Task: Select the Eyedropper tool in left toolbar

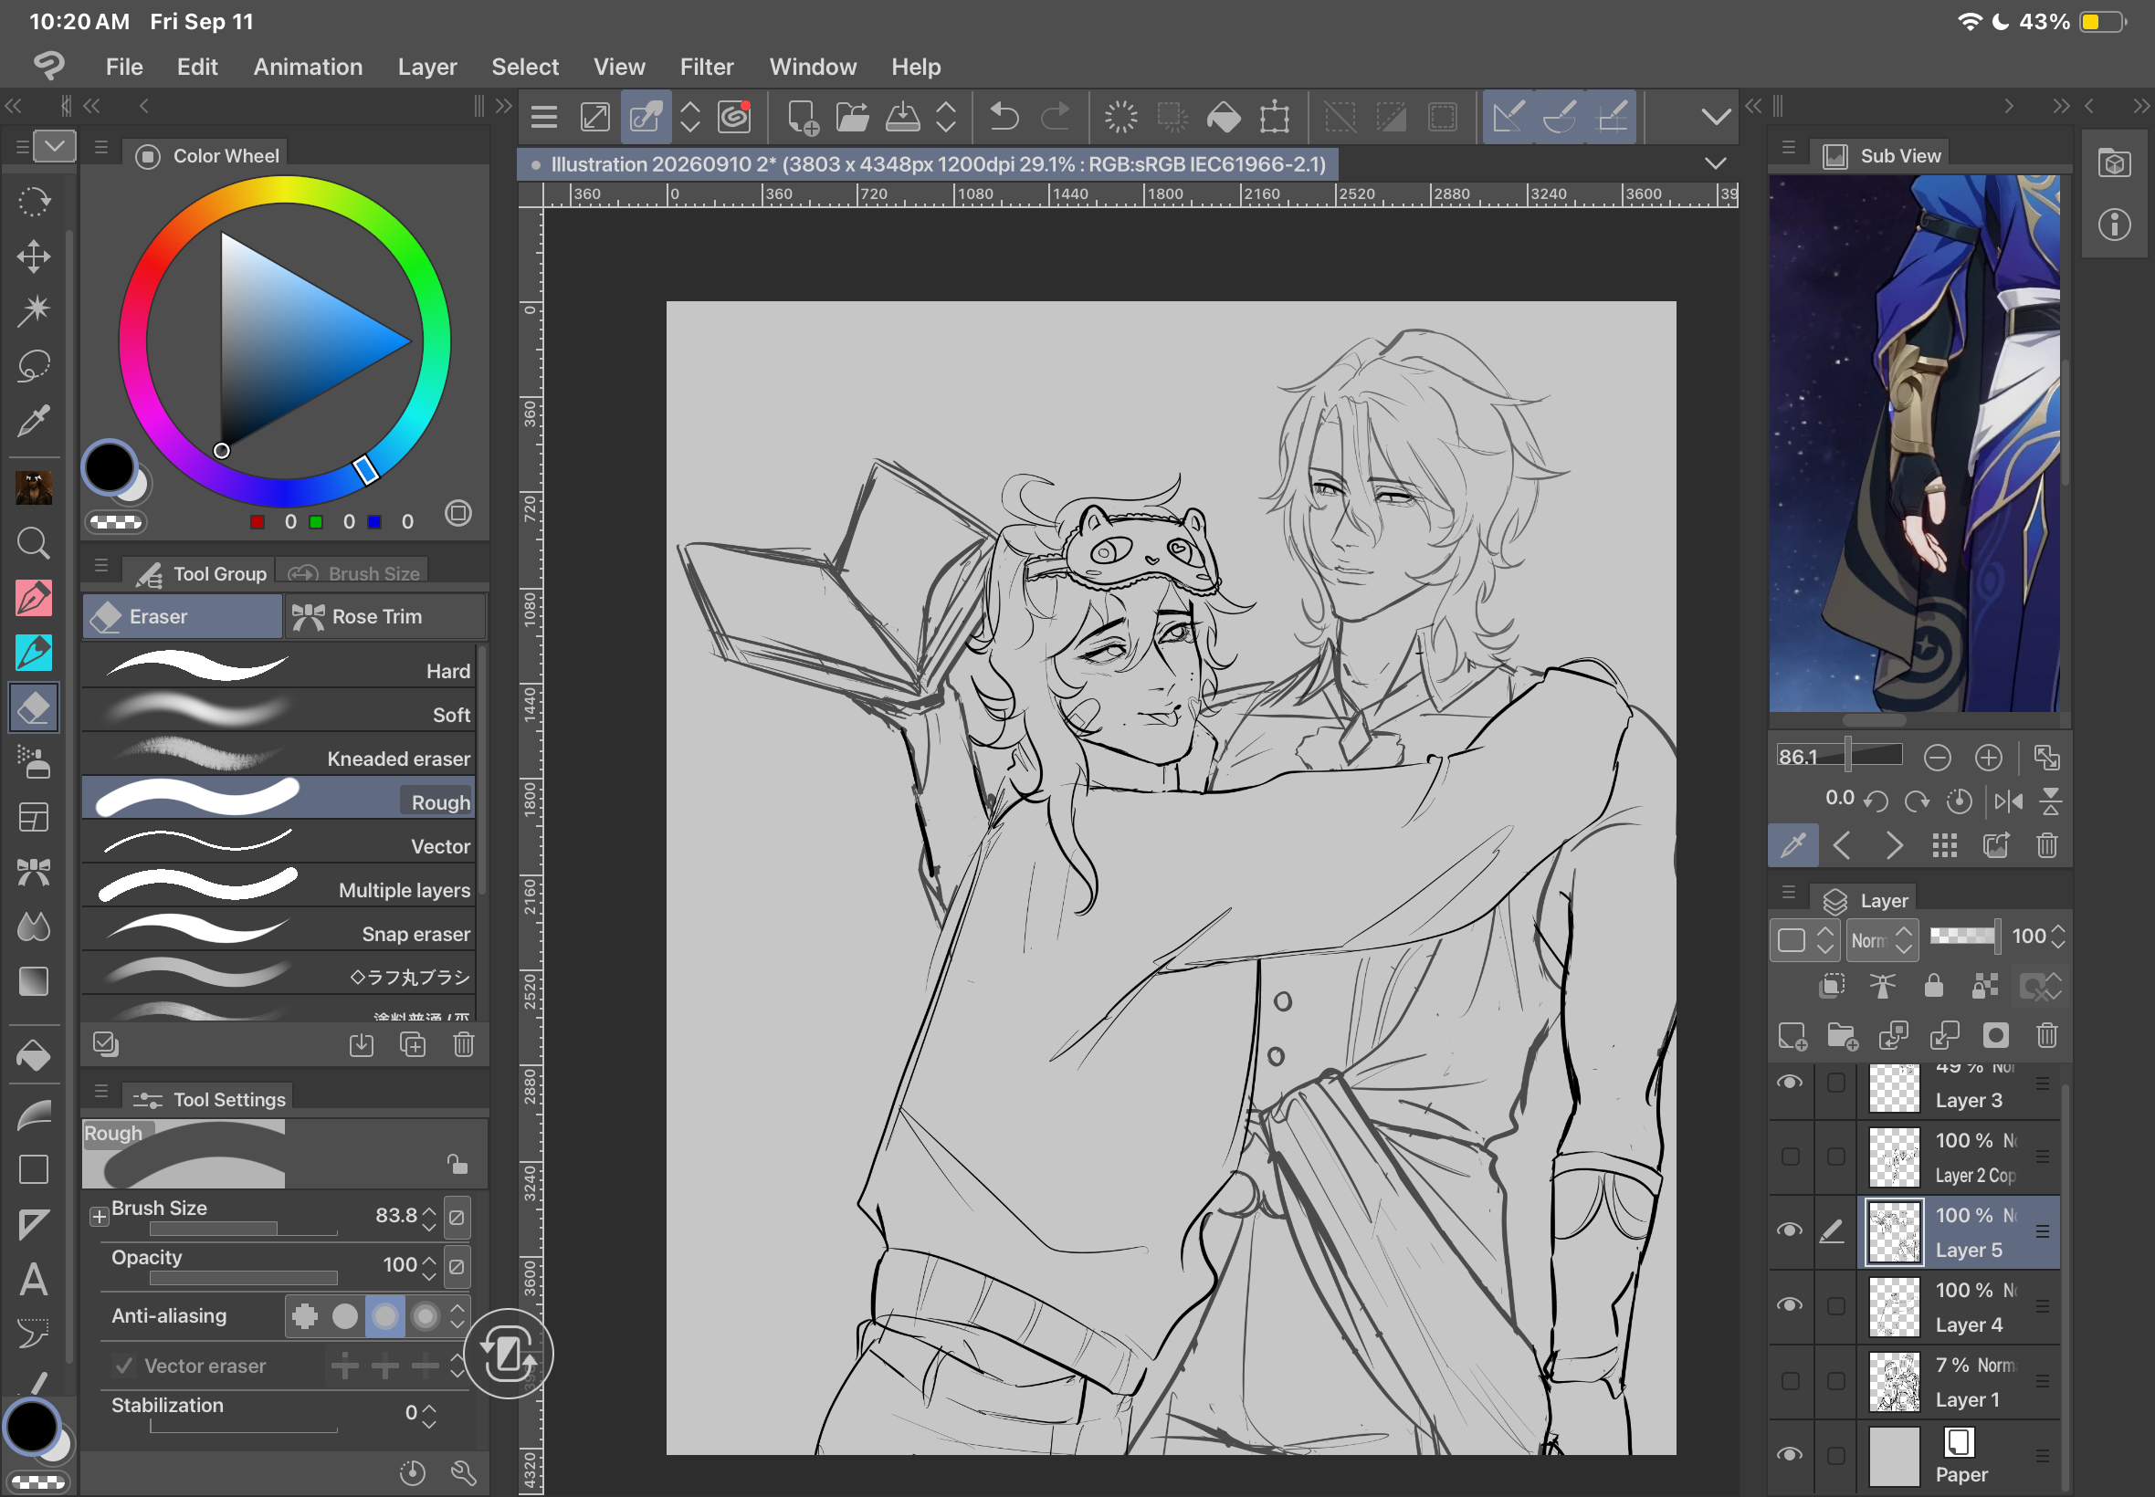Action: point(34,421)
